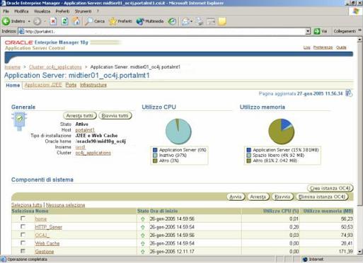Open the portalmt1 host link
The image size is (363, 263).
(85, 130)
